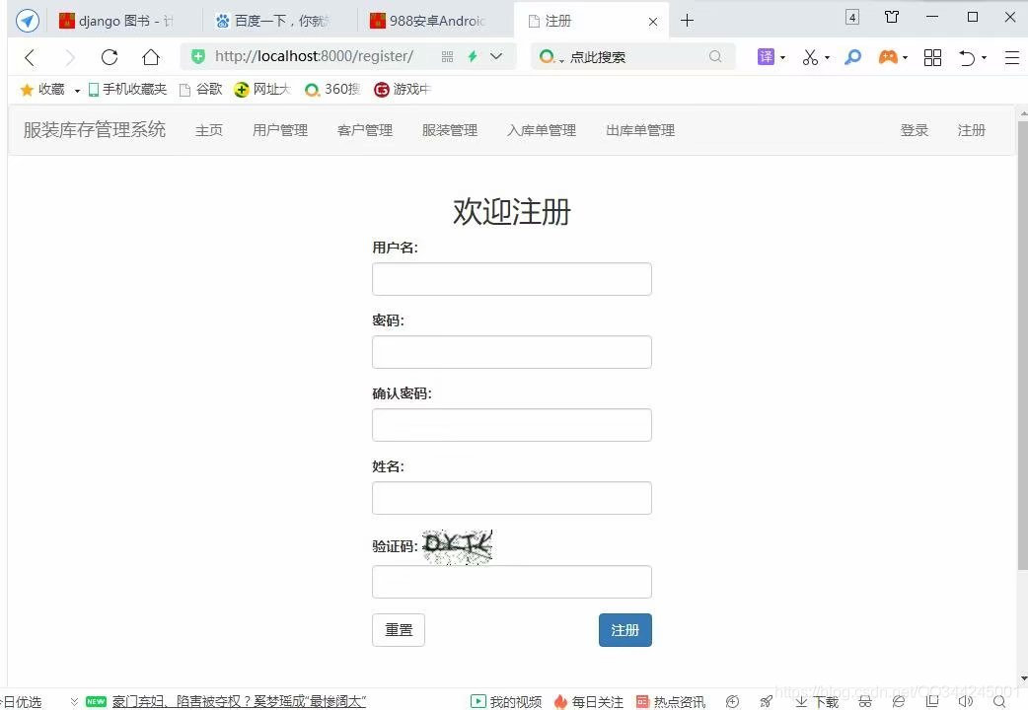Open 热点资讯 in status bar
The height and width of the screenshot is (710, 1028).
coord(671,701)
